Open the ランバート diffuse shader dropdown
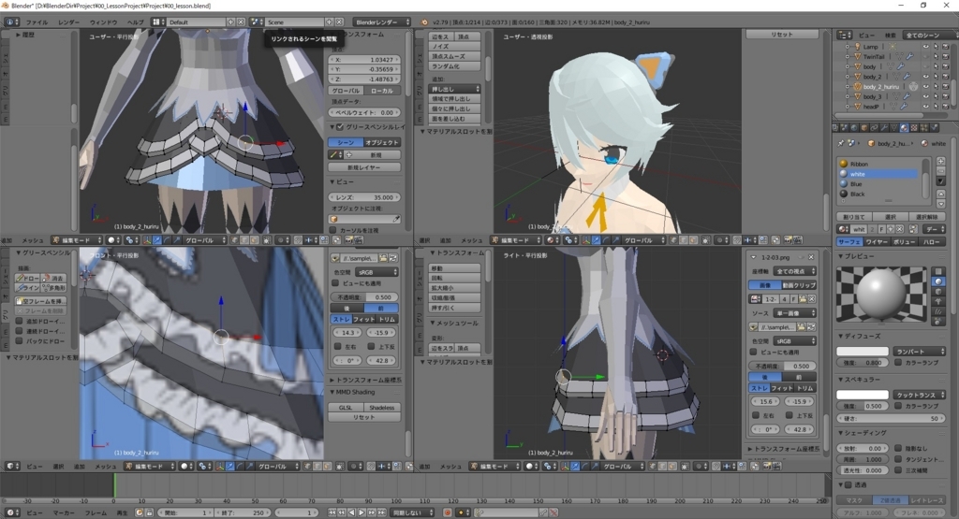959x519 pixels. pos(920,351)
